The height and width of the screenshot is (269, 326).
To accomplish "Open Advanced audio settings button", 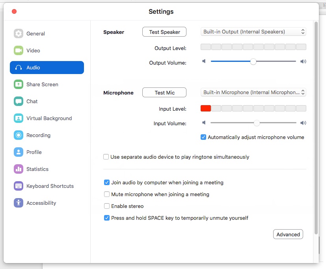I will (288, 234).
